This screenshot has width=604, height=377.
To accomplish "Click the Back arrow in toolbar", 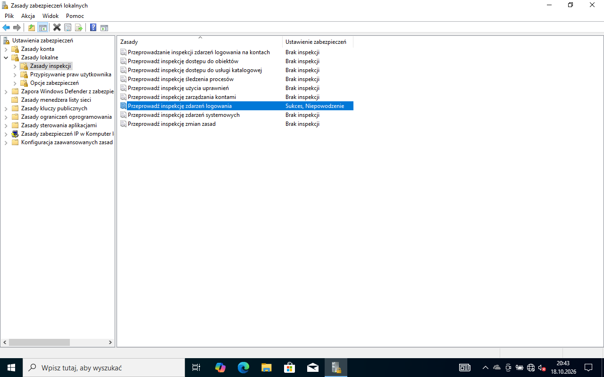I will coord(6,28).
